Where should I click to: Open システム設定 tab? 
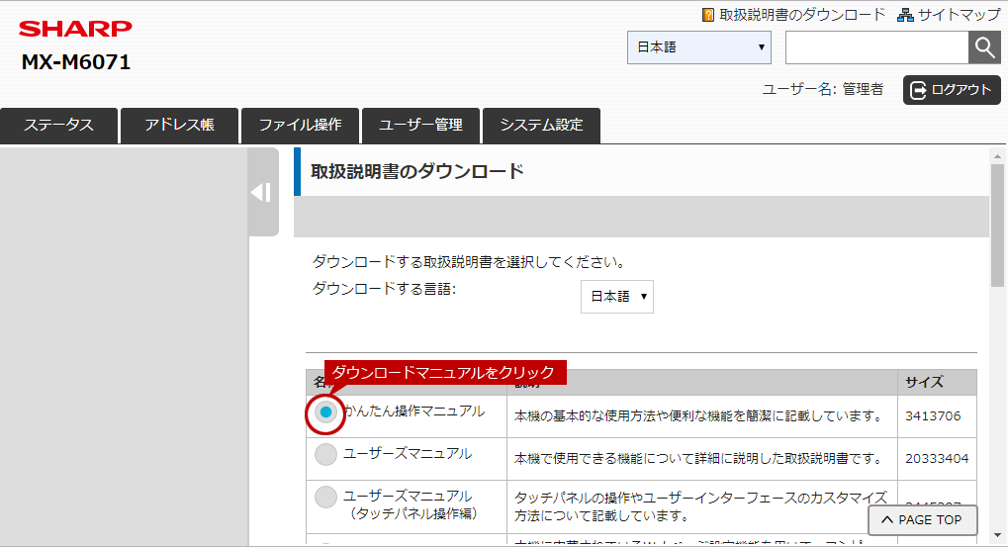pyautogui.click(x=541, y=126)
